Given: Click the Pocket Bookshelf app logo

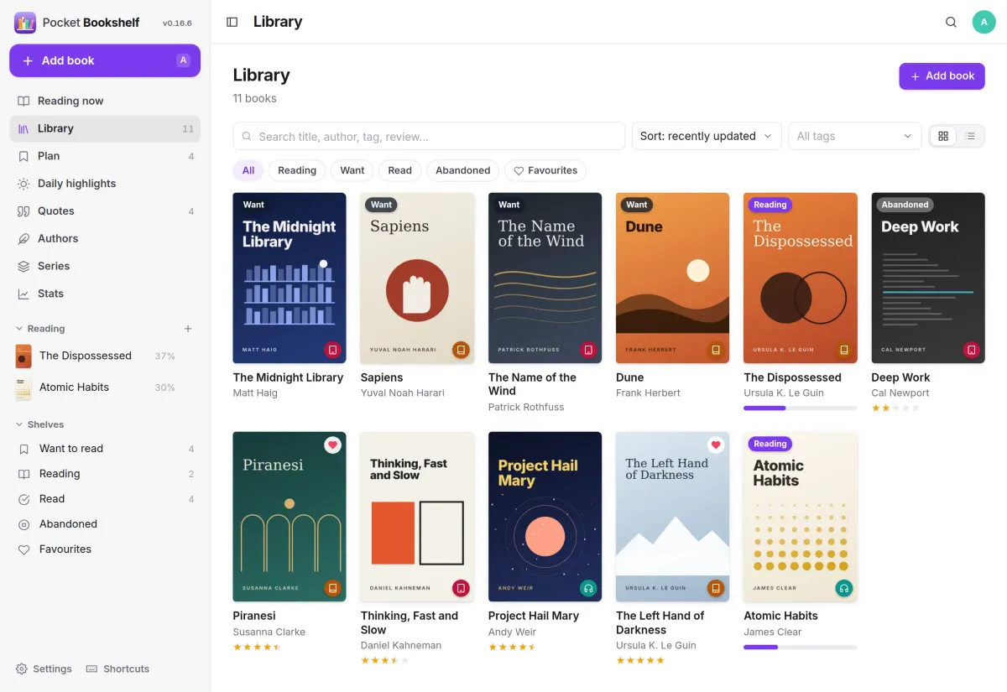Looking at the screenshot, I should click(x=25, y=23).
